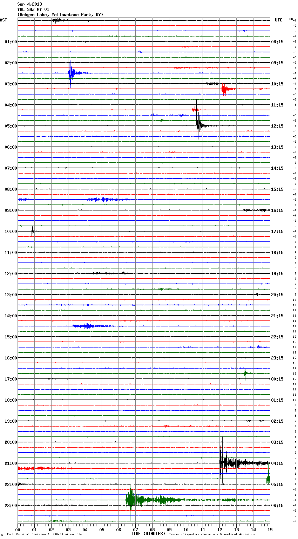Viewport: 298px width, 539px height.
Task: Click the 17:15 UTC time label
Action: tap(277, 232)
